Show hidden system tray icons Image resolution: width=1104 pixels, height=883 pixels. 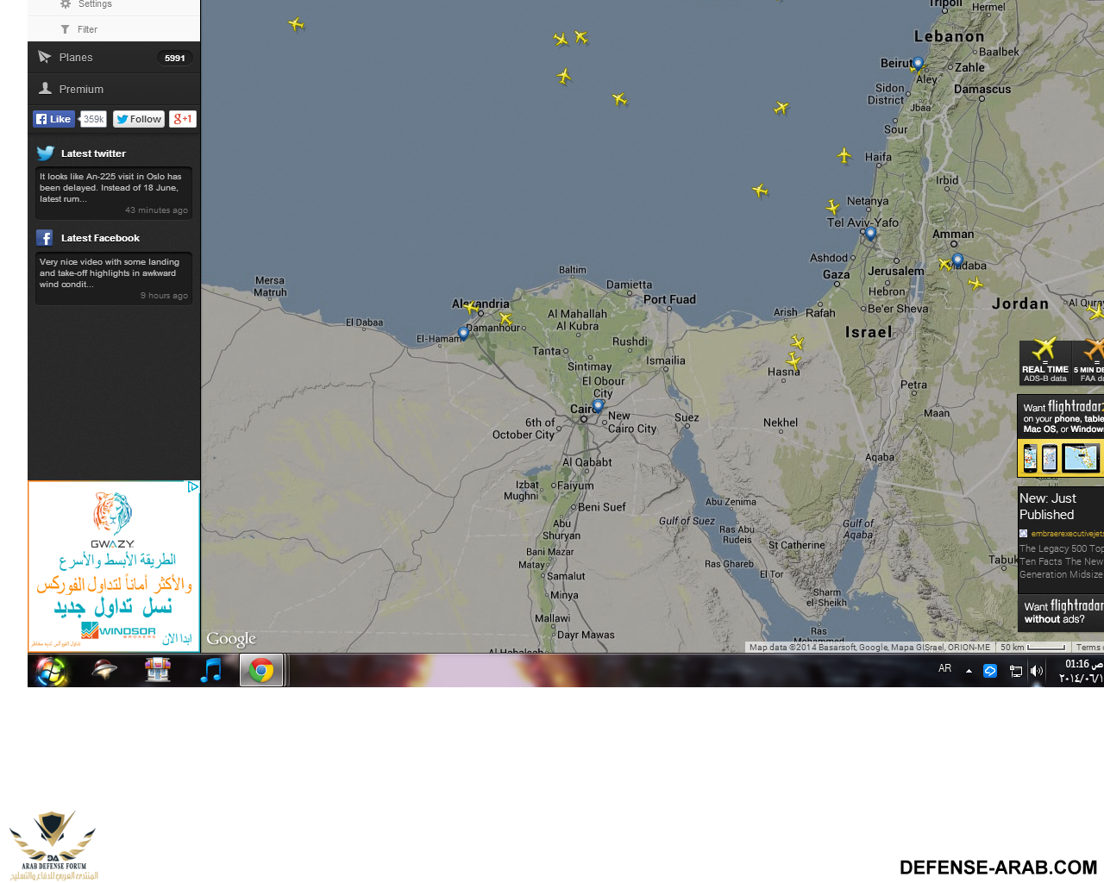click(x=969, y=671)
